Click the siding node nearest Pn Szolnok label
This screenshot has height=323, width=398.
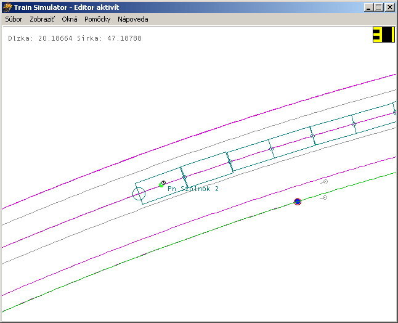point(184,178)
